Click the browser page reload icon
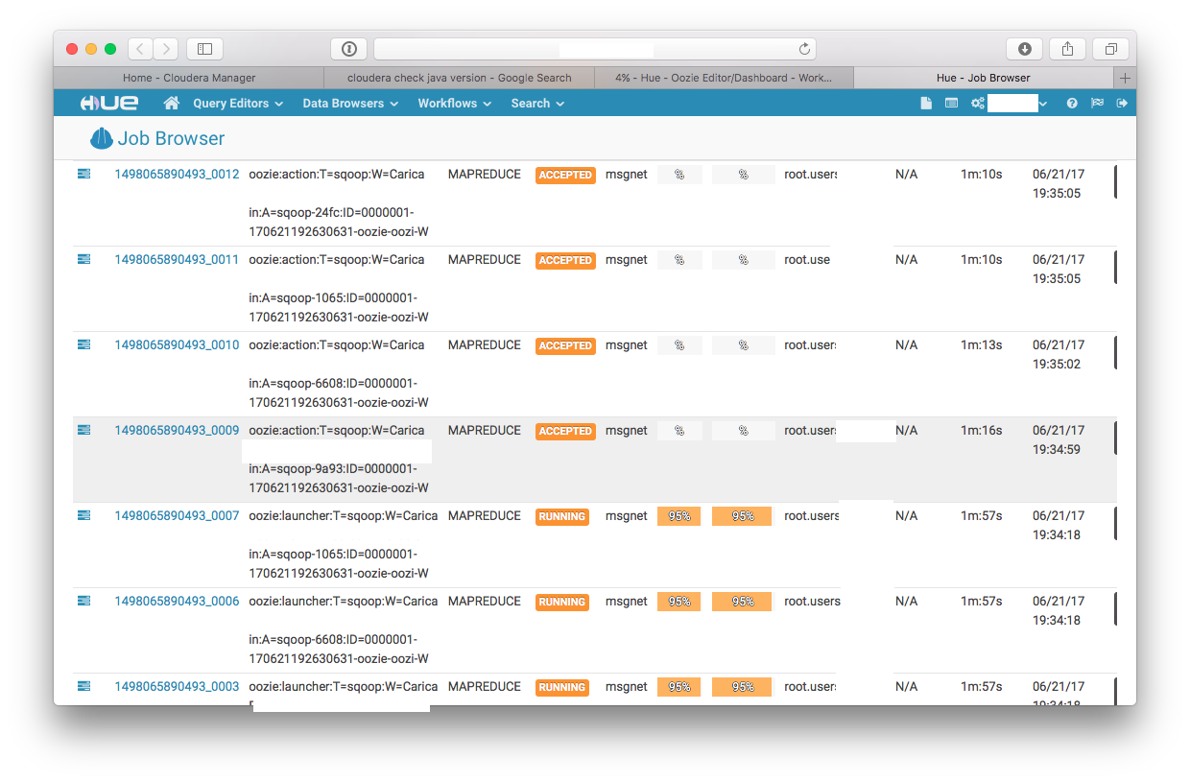The height and width of the screenshot is (782, 1190). coord(804,48)
